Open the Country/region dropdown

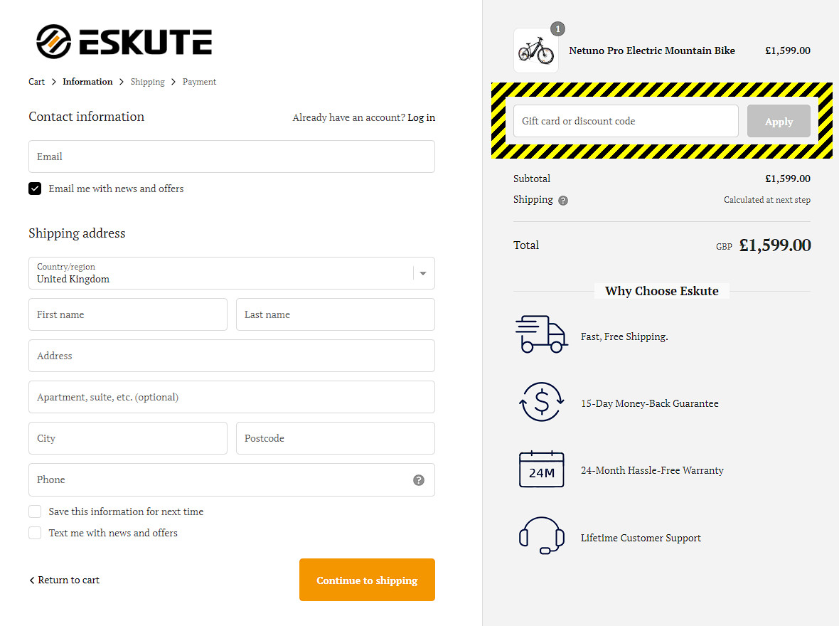tap(232, 273)
